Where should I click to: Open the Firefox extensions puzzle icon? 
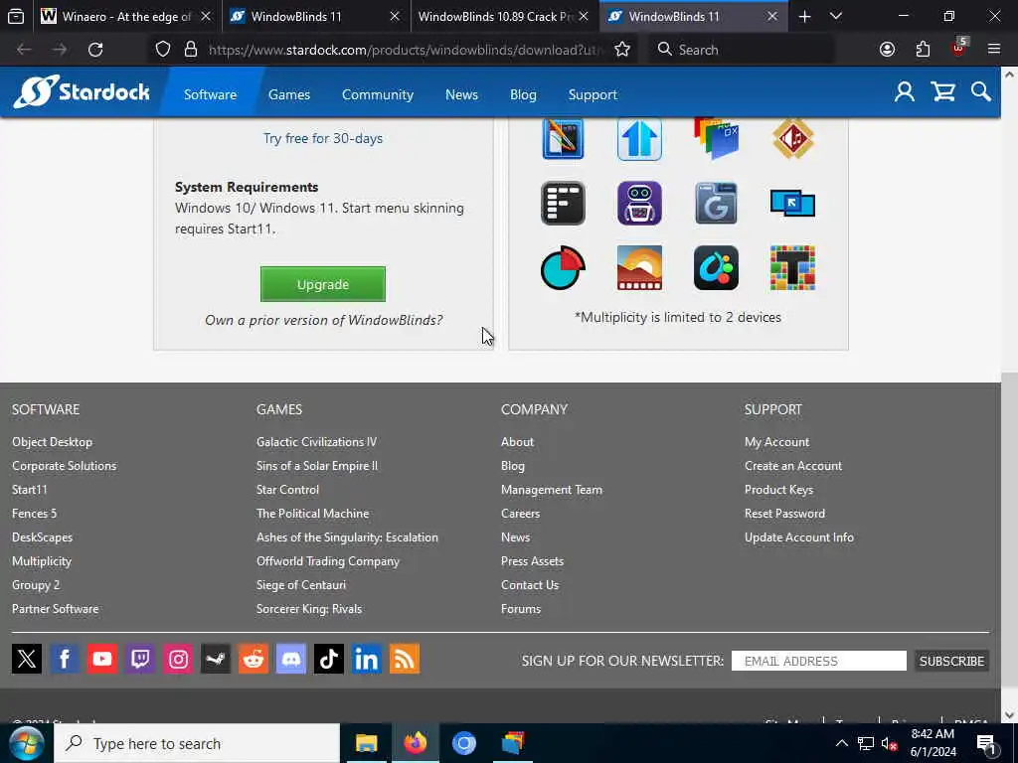(923, 50)
